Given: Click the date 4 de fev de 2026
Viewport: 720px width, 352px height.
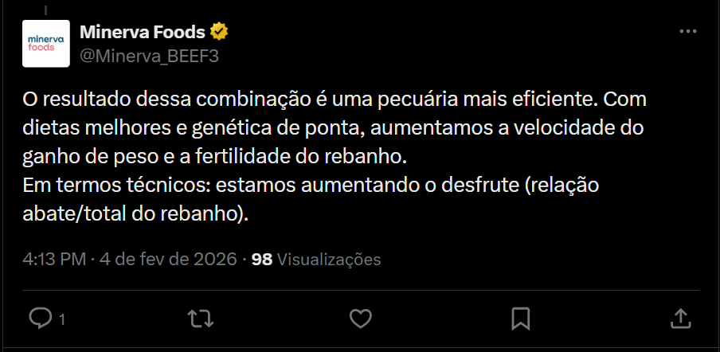Looking at the screenshot, I should pyautogui.click(x=168, y=260).
